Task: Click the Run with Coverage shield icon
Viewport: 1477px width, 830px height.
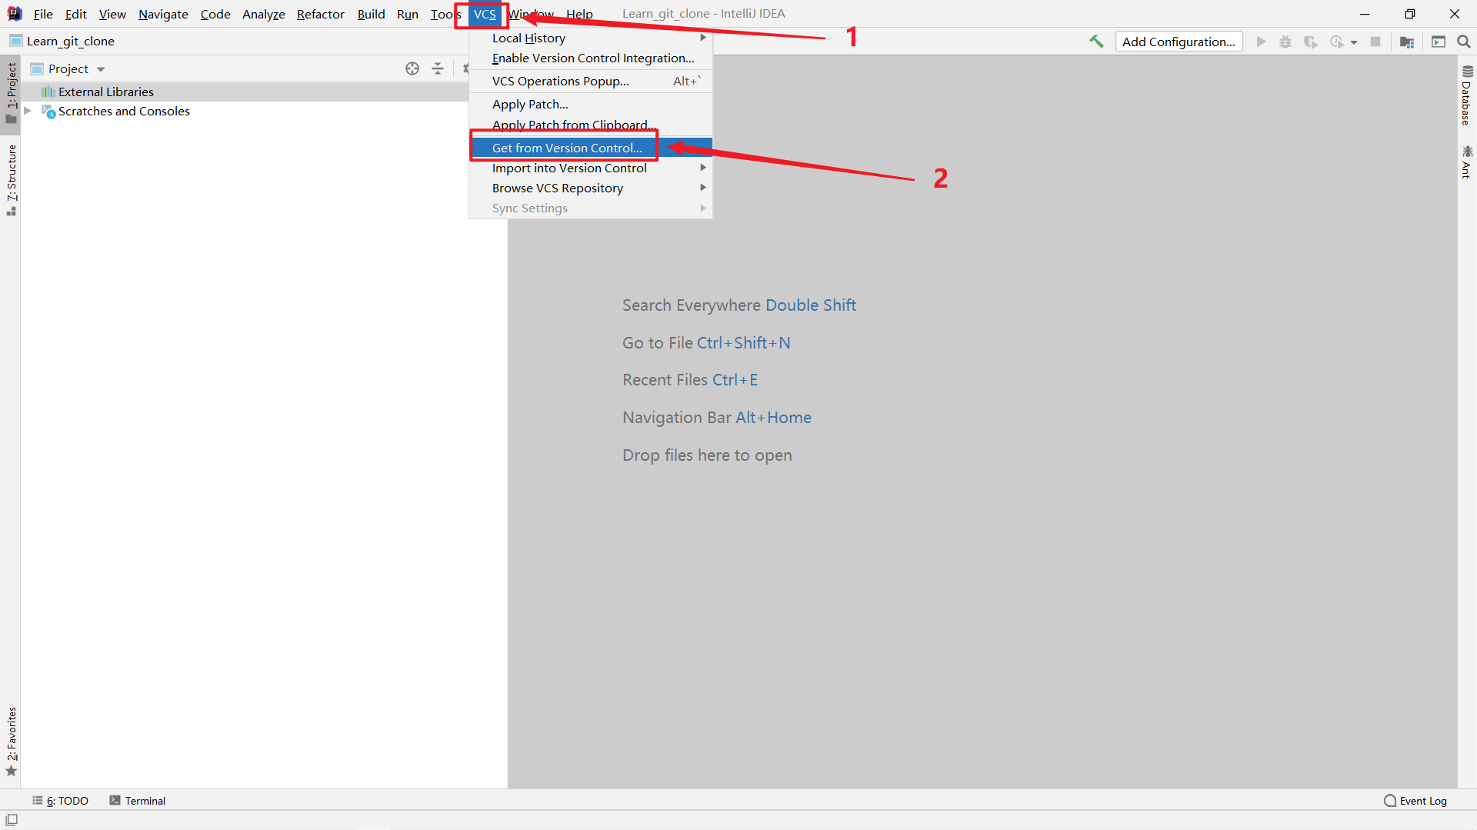Action: tap(1311, 42)
